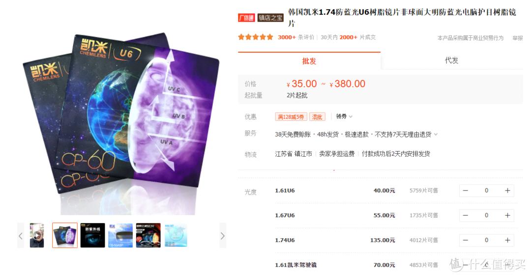Viewport: 531px width, 277px height.
Task: Decrease quantity of 1.74U6 lens
Action: point(465,240)
